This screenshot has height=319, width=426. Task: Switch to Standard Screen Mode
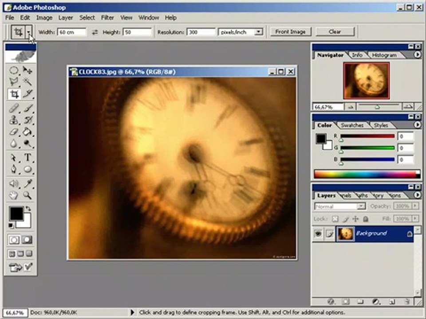pos(12,254)
